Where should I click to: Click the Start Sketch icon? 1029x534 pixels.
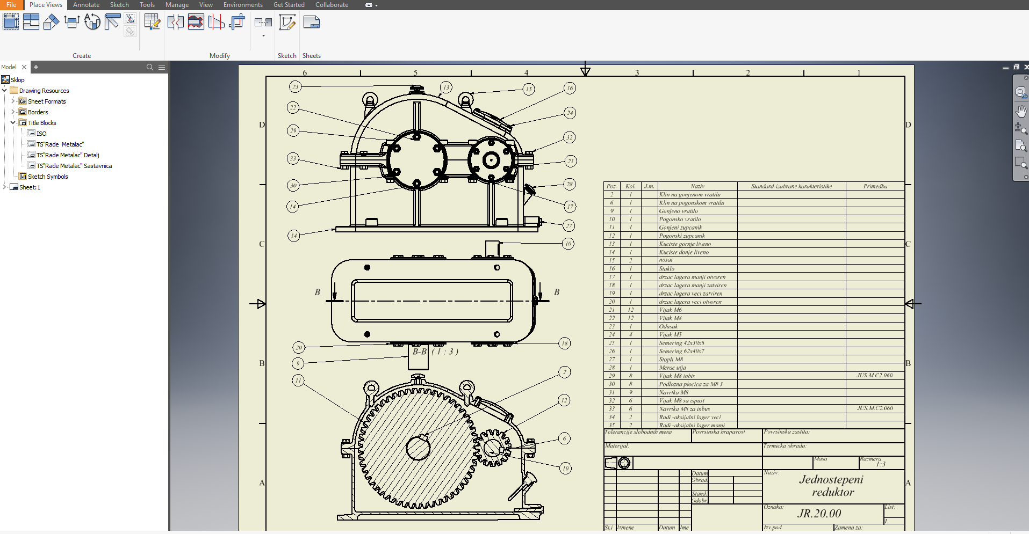pos(287,22)
